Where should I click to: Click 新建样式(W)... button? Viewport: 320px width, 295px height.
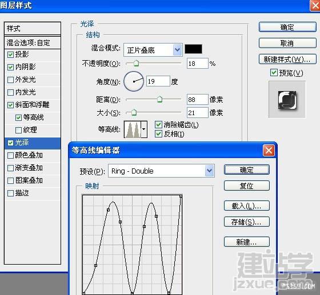[287, 60]
